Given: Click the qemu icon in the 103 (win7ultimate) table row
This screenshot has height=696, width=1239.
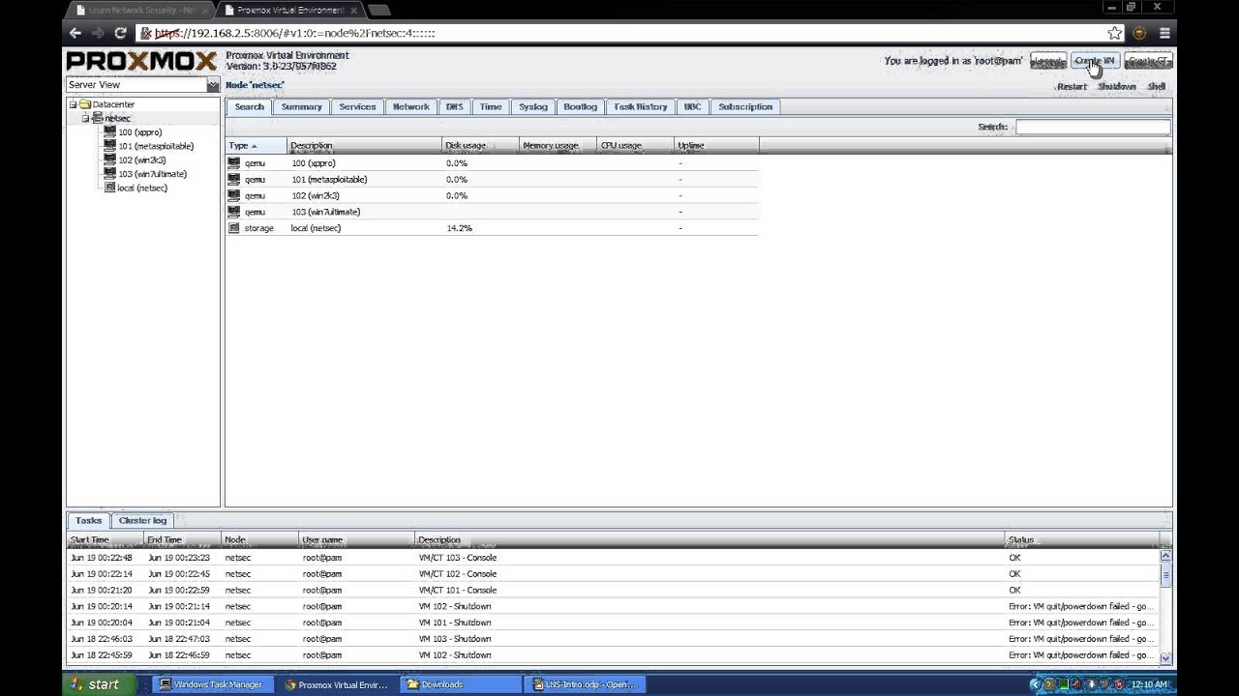Looking at the screenshot, I should (234, 212).
